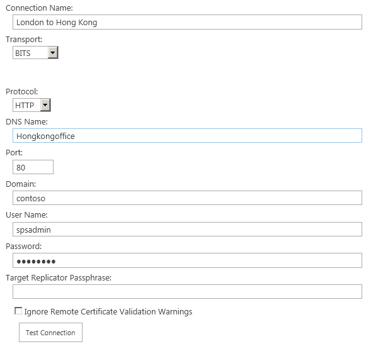This screenshot has width=366, height=344.
Task: Click the 'User Name:' label
Action: [26, 215]
